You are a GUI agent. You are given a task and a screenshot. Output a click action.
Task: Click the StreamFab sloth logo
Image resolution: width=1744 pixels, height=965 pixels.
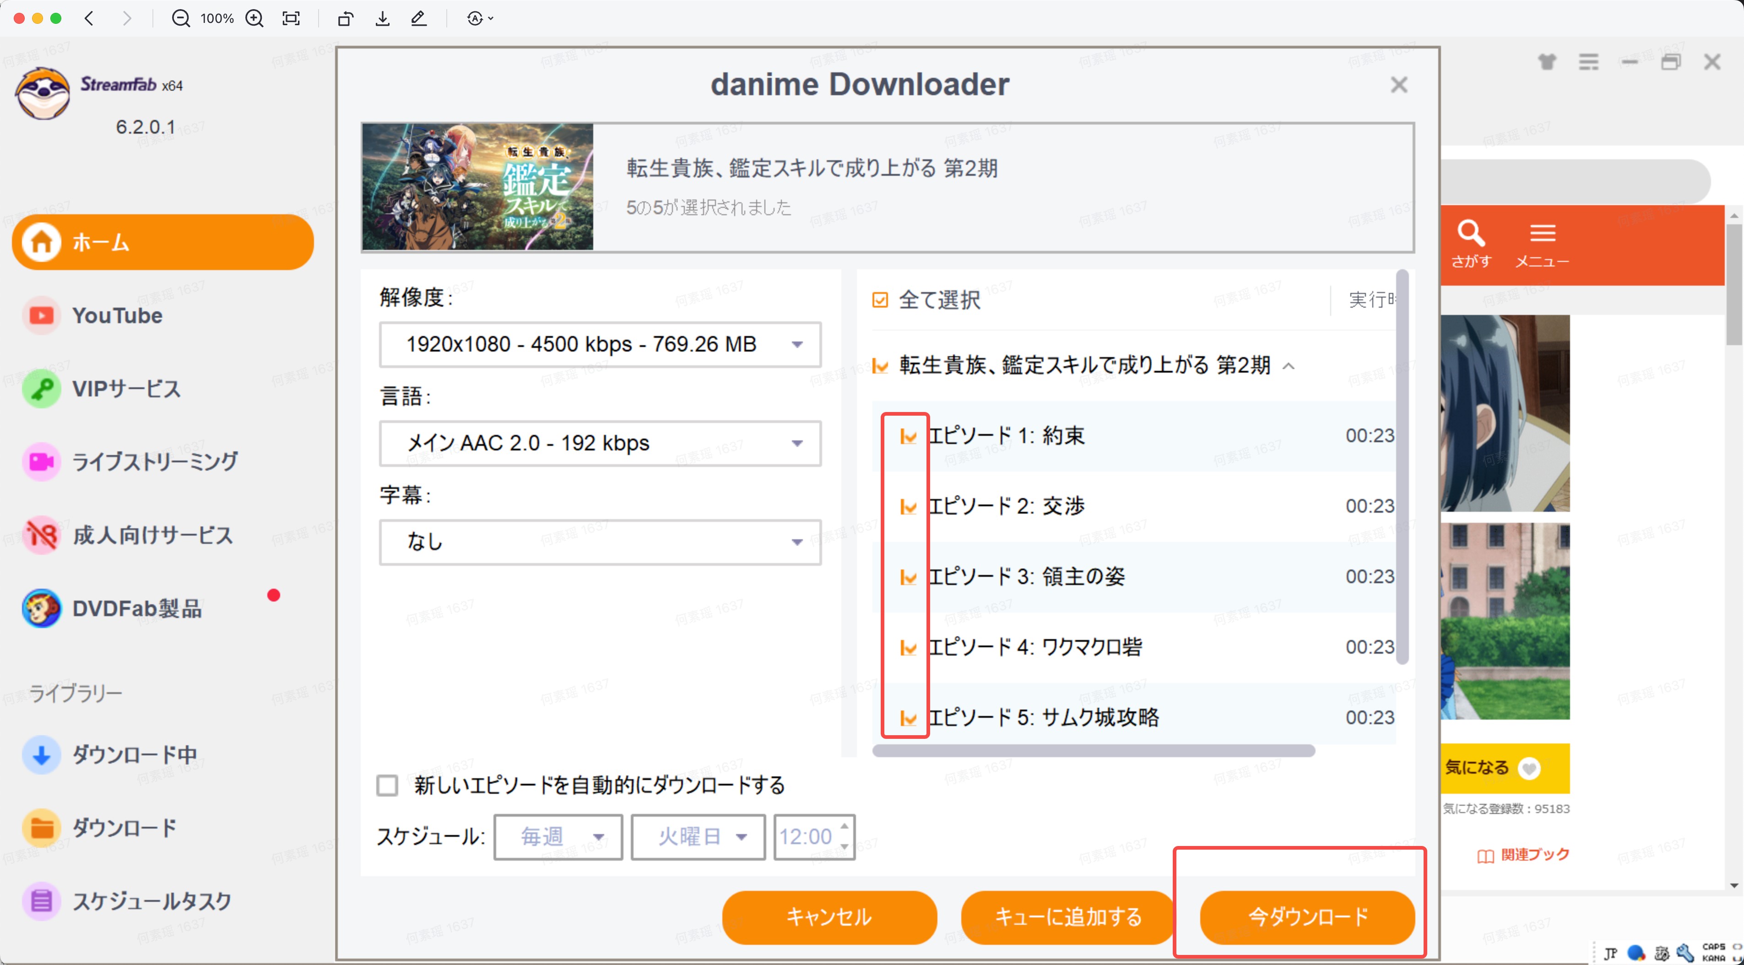43,93
